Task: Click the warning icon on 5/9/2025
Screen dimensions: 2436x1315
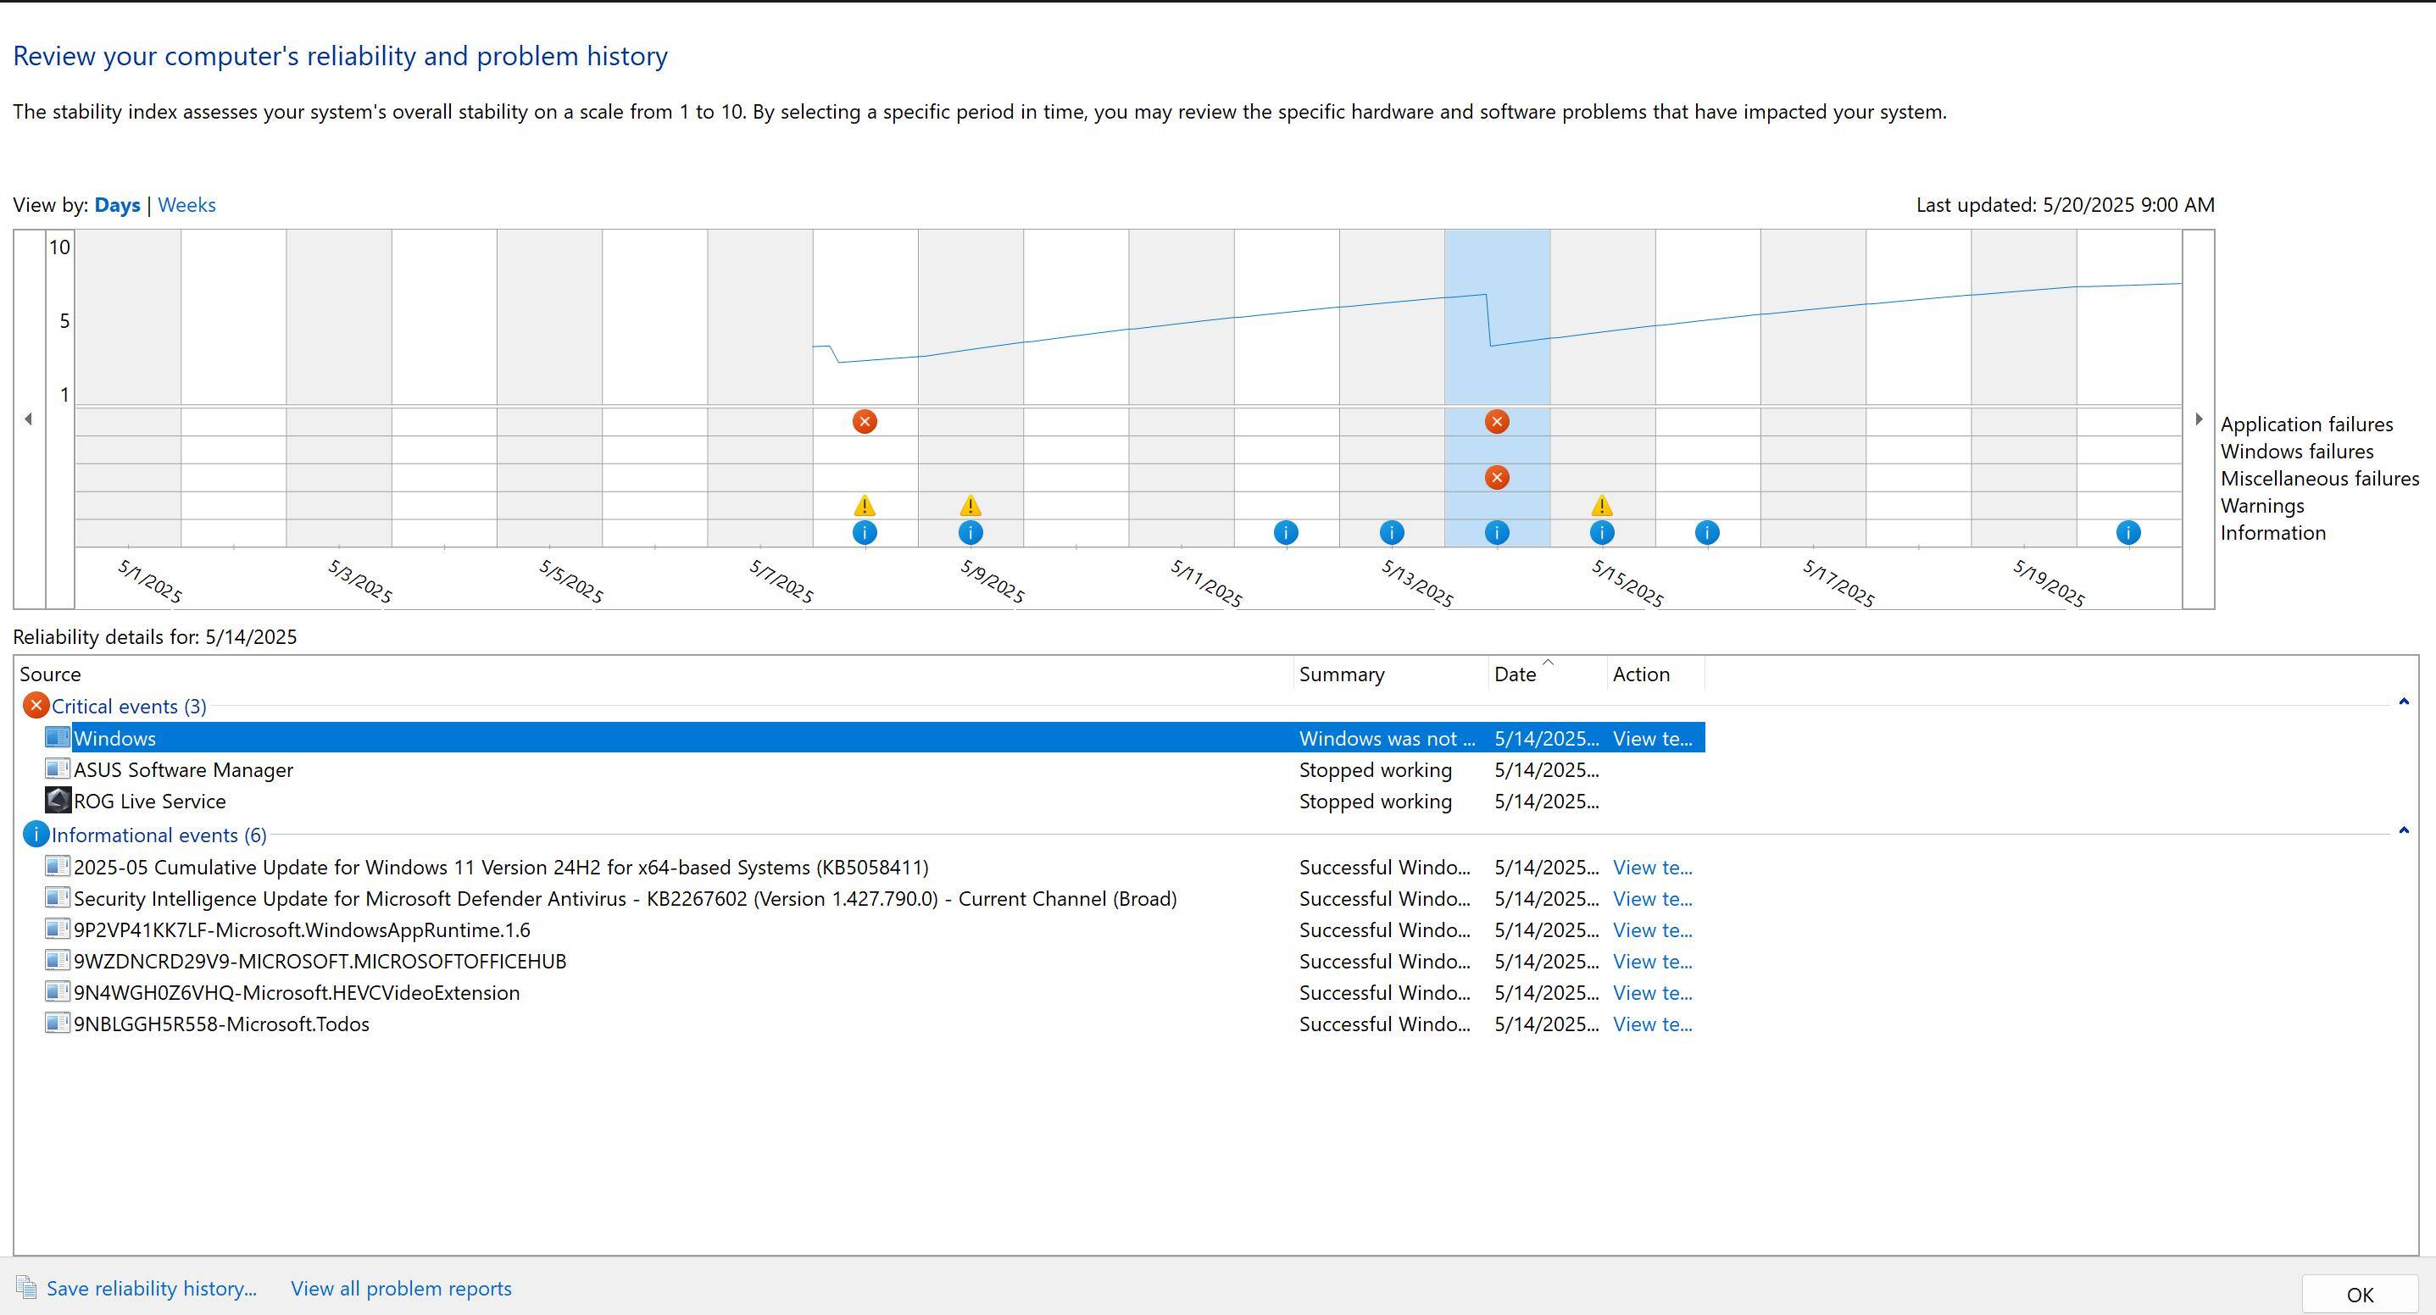Action: click(x=971, y=506)
